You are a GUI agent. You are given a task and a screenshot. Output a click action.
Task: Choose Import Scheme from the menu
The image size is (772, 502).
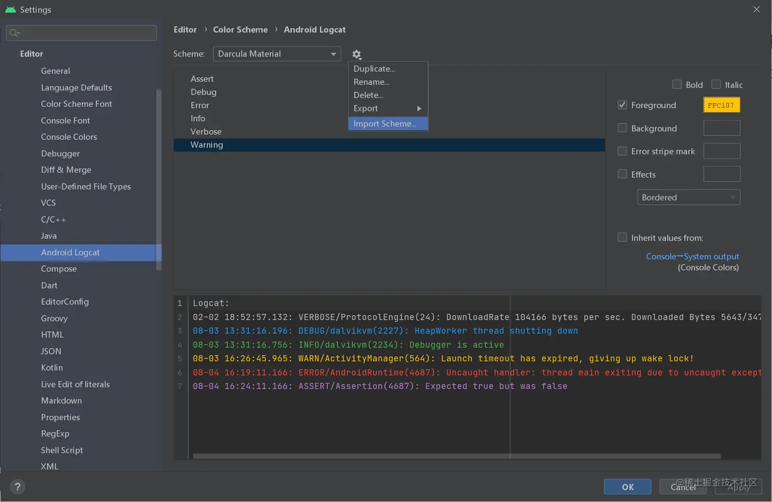[x=385, y=123]
